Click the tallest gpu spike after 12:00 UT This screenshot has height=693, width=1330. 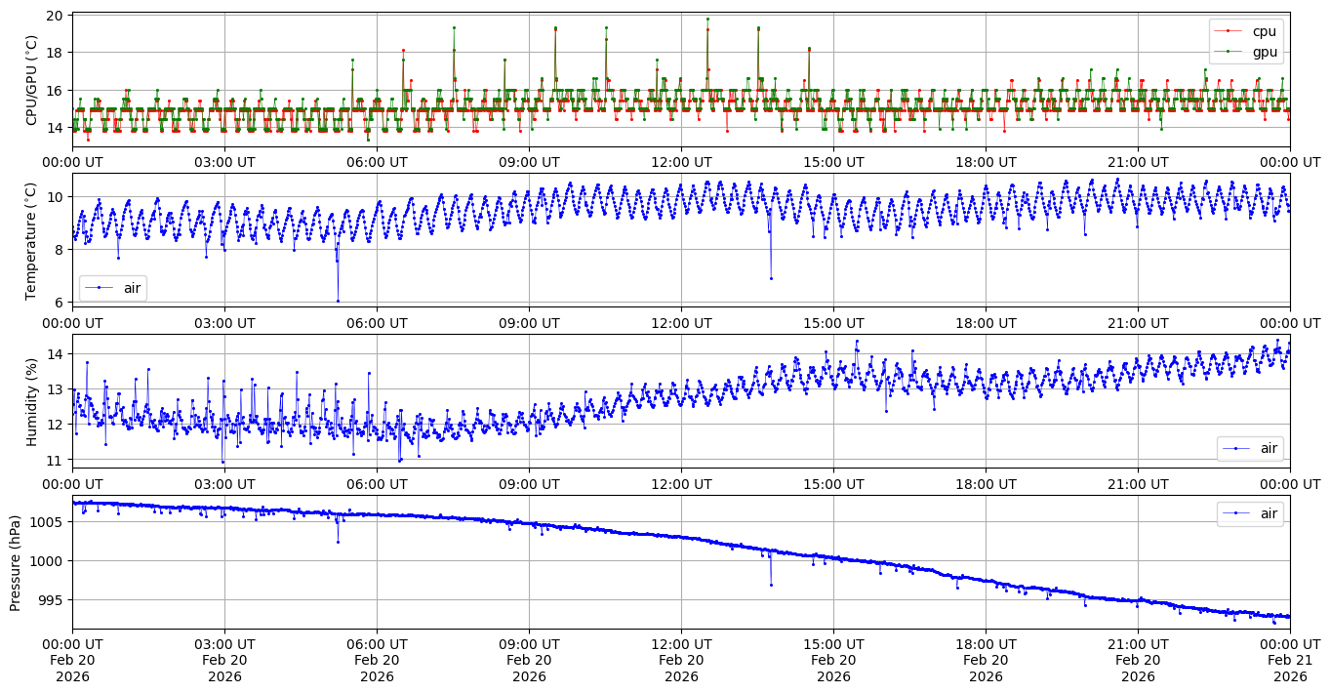tap(707, 19)
